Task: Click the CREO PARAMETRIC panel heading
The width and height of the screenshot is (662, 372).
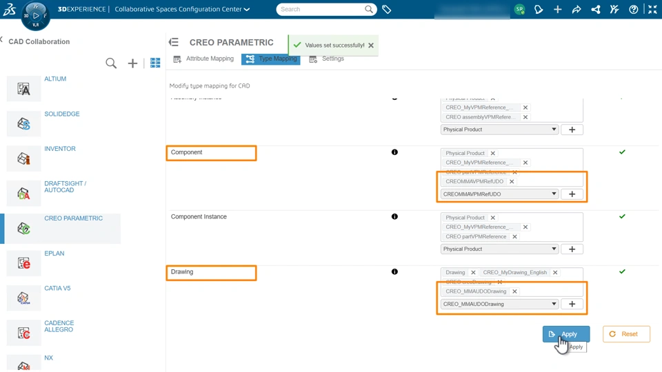Action: click(232, 42)
